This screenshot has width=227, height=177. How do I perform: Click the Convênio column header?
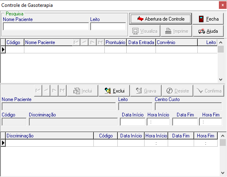pyautogui.click(x=177, y=42)
